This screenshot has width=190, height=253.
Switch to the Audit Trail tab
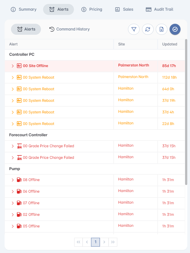159,9
